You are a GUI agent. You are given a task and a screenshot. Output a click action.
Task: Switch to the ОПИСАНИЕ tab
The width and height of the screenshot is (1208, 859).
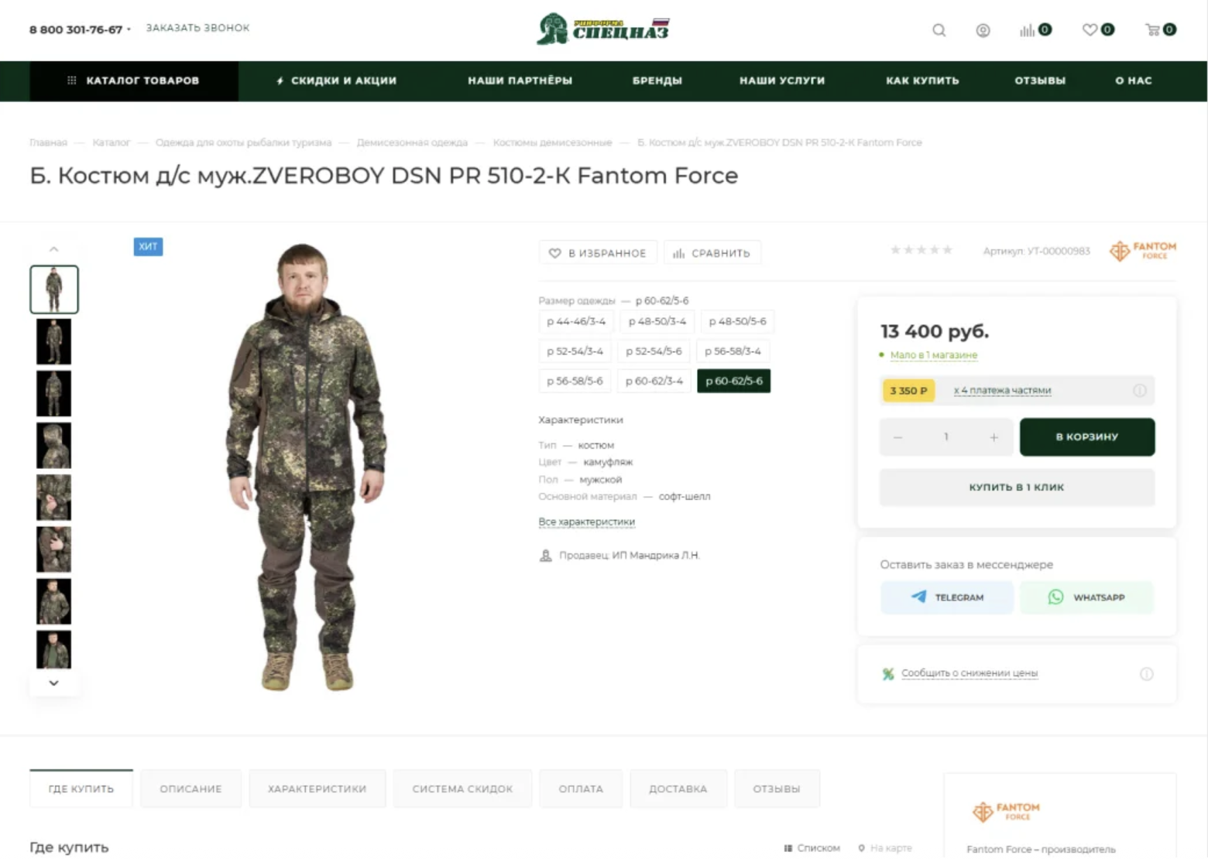click(190, 789)
